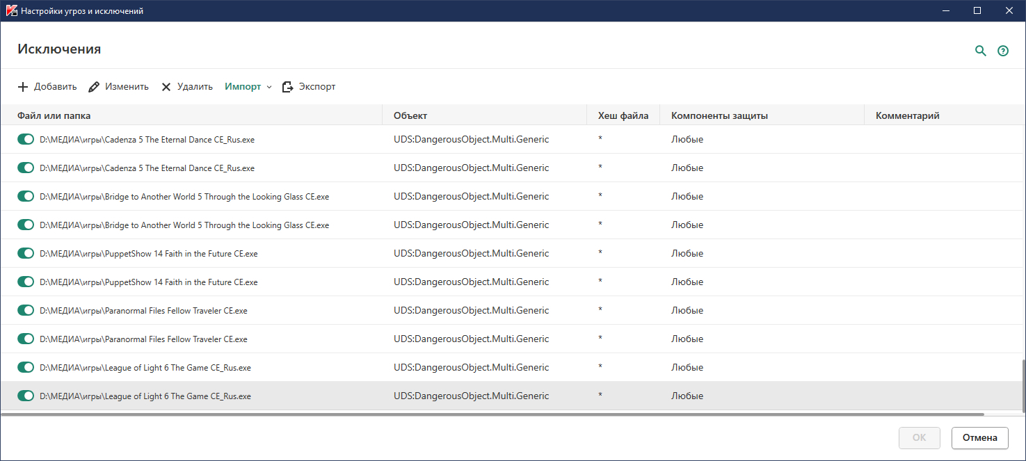Click the search magnifier icon
The image size is (1026, 461).
click(x=981, y=51)
